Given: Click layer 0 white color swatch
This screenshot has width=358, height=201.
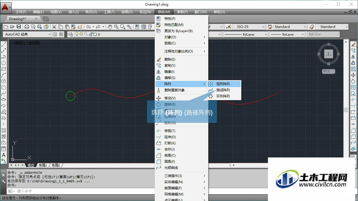Looking at the screenshot, I should point(95,34).
